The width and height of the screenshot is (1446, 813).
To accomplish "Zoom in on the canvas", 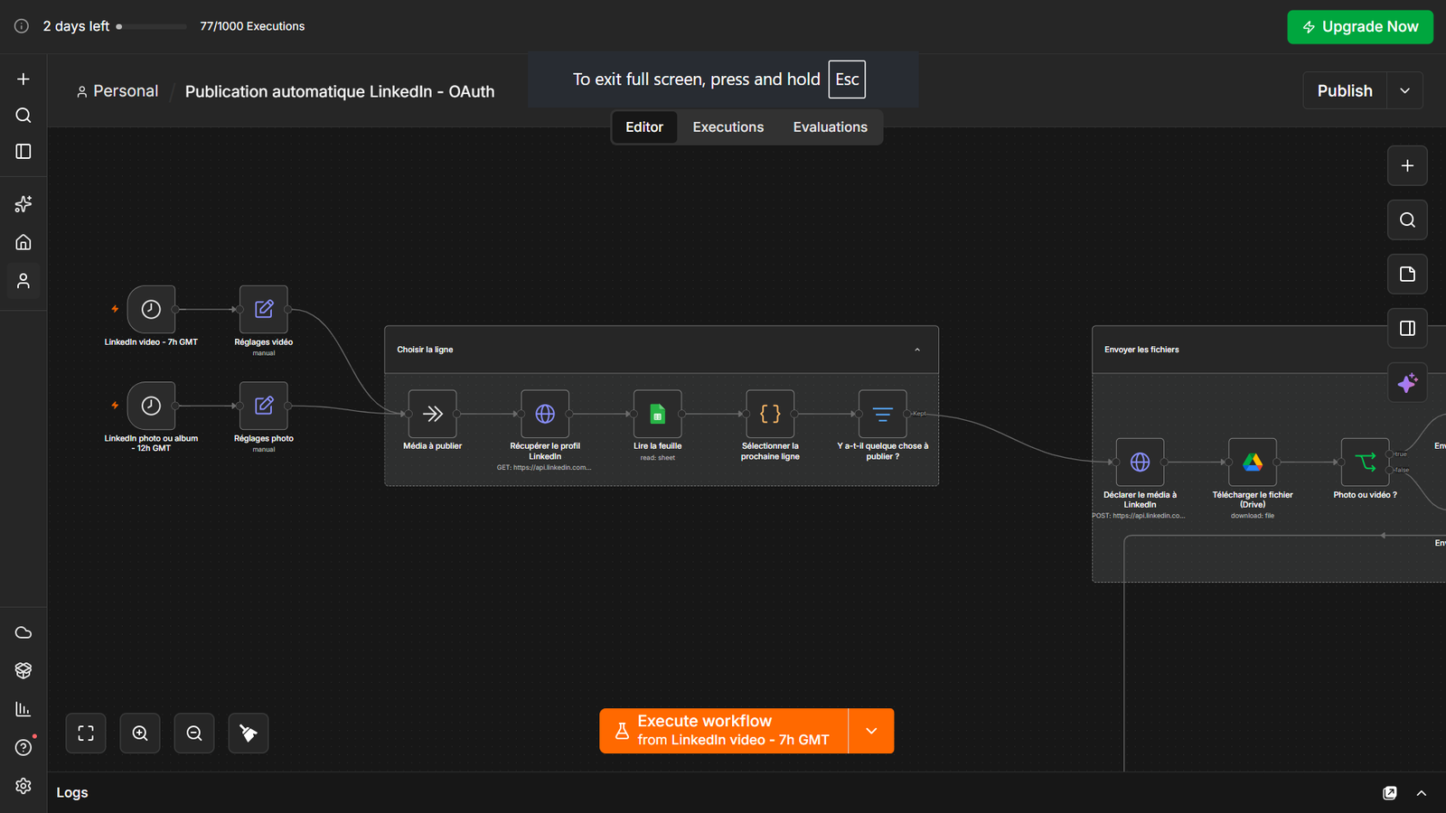I will pyautogui.click(x=140, y=733).
